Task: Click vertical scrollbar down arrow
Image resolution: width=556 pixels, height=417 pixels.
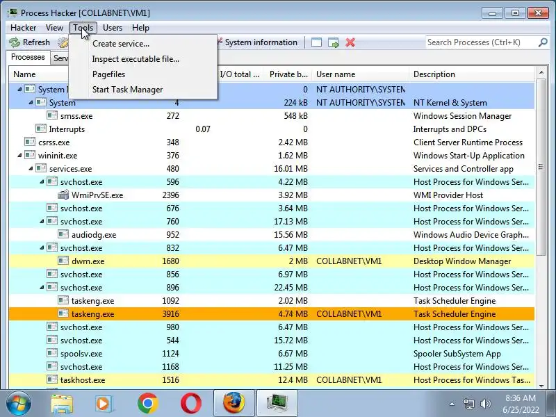Action: [541, 386]
